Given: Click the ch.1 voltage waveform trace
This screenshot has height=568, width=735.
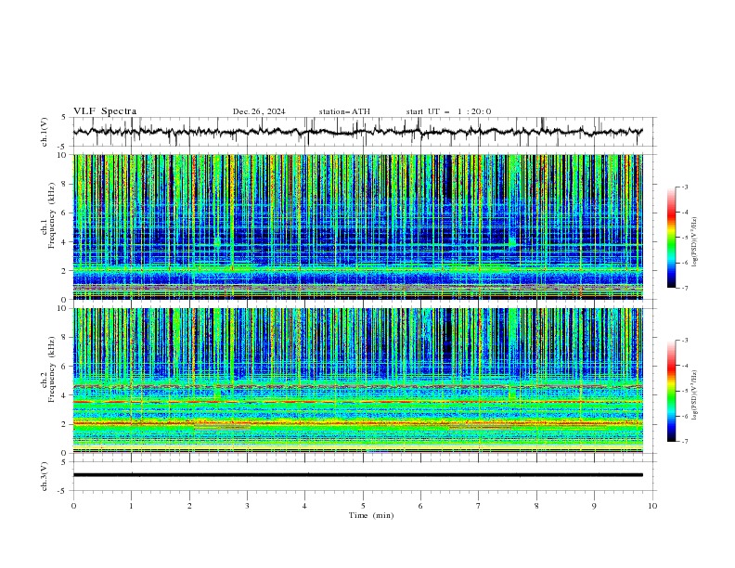Looking at the screenshot, I should pos(357,132).
